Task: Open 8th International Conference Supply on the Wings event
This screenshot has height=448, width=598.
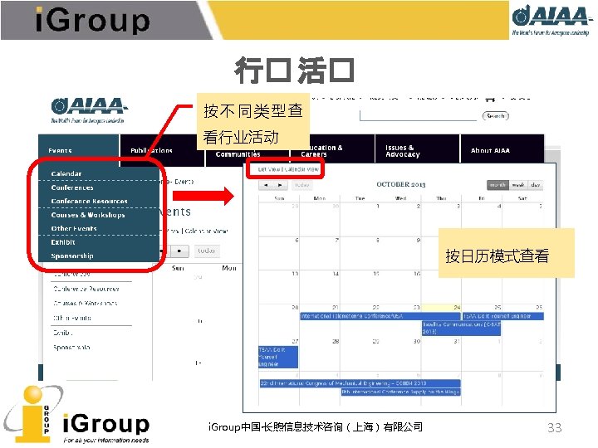Action: pos(401,392)
